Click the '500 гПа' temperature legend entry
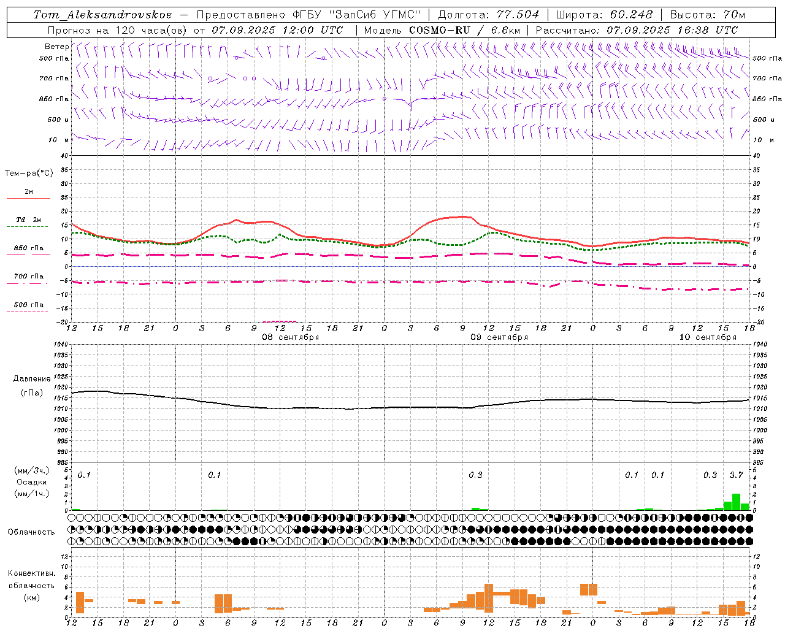The width and height of the screenshot is (785, 628). tap(29, 305)
